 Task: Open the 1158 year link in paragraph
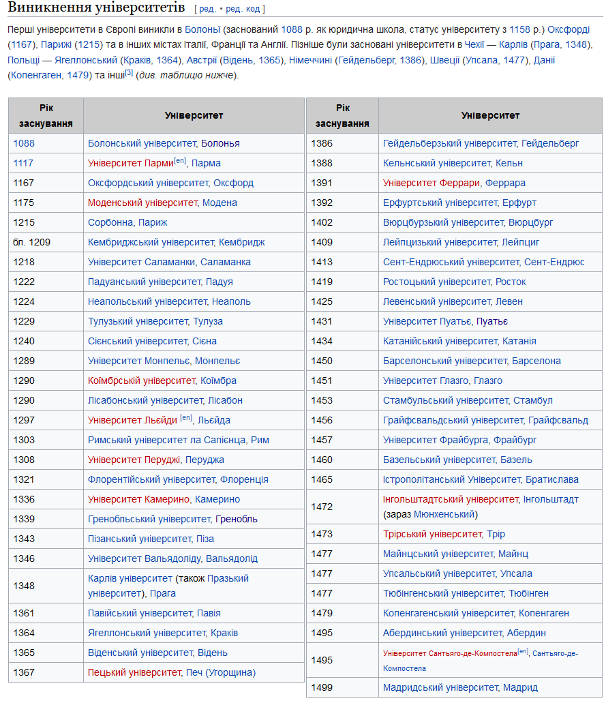[x=519, y=29]
